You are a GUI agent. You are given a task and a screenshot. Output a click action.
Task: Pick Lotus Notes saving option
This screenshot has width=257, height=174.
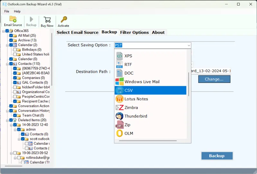(136, 99)
